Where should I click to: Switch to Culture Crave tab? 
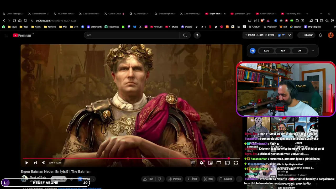114,14
